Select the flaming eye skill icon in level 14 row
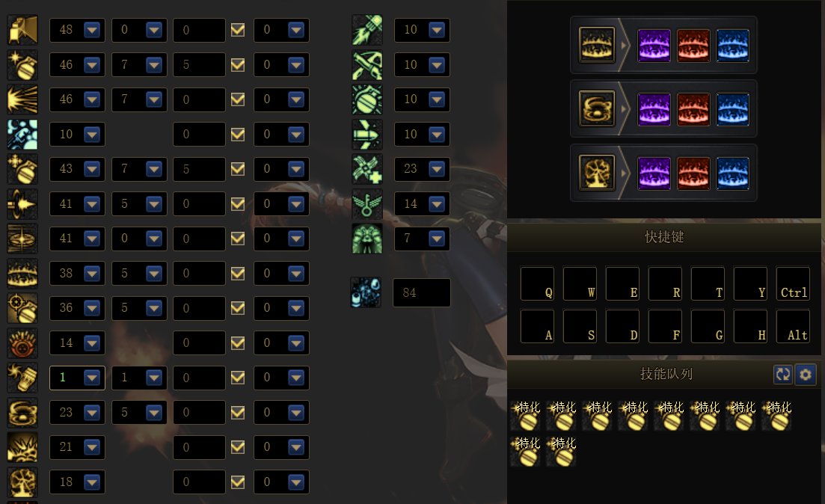Screen dimensions: 825x504 tap(22, 343)
